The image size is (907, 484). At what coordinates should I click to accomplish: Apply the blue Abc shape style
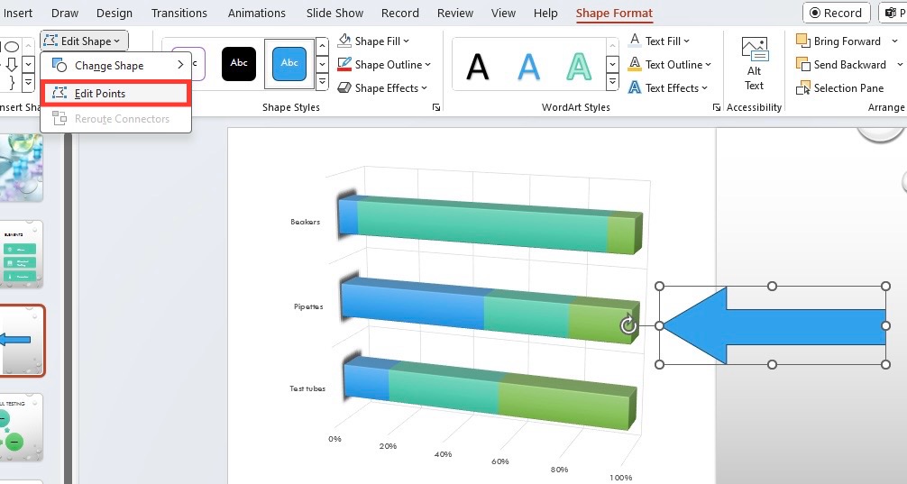[x=289, y=64]
